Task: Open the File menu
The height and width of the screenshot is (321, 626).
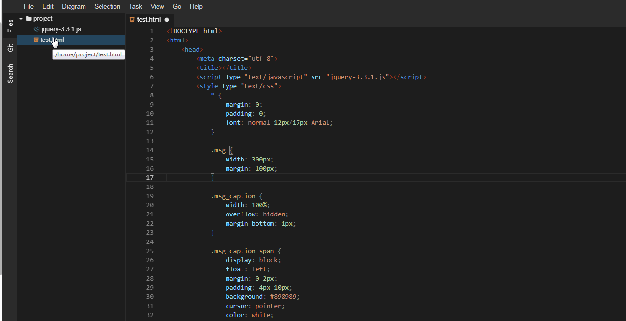Action: pos(28,6)
